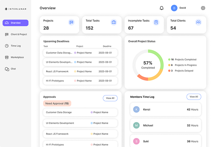Image resolution: width=215 pixels, height=147 pixels.
Task: Click the Interlunar logo icon
Action: coord(6,9)
